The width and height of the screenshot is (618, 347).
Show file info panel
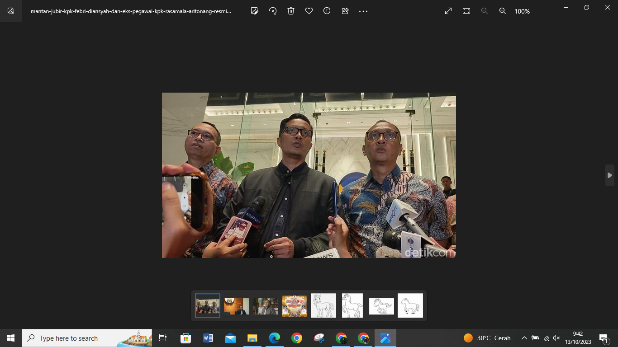tap(327, 11)
